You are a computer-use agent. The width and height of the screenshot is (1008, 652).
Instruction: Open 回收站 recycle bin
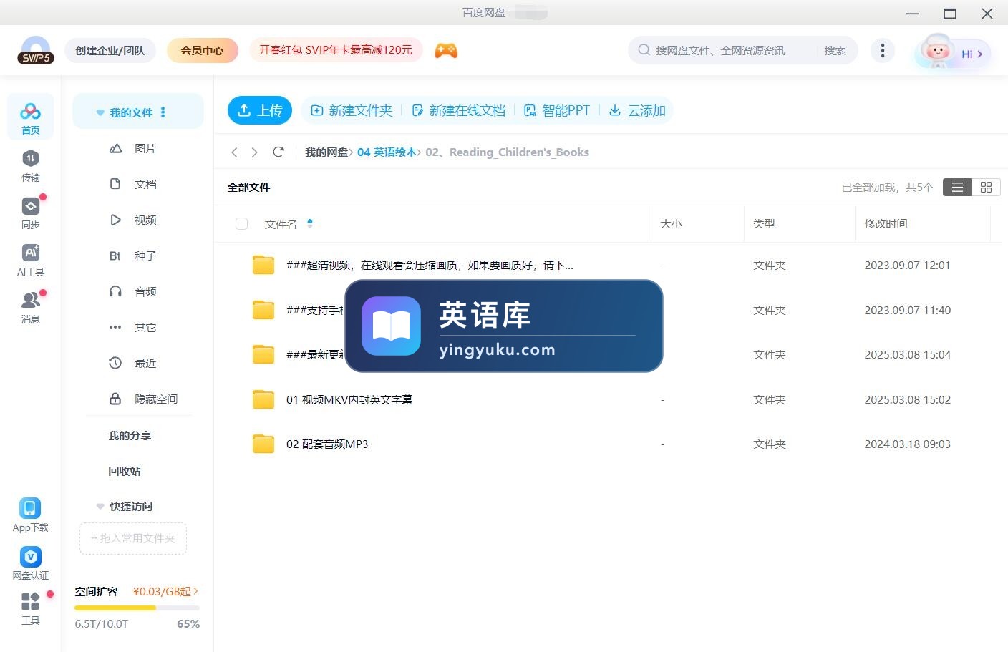(125, 471)
